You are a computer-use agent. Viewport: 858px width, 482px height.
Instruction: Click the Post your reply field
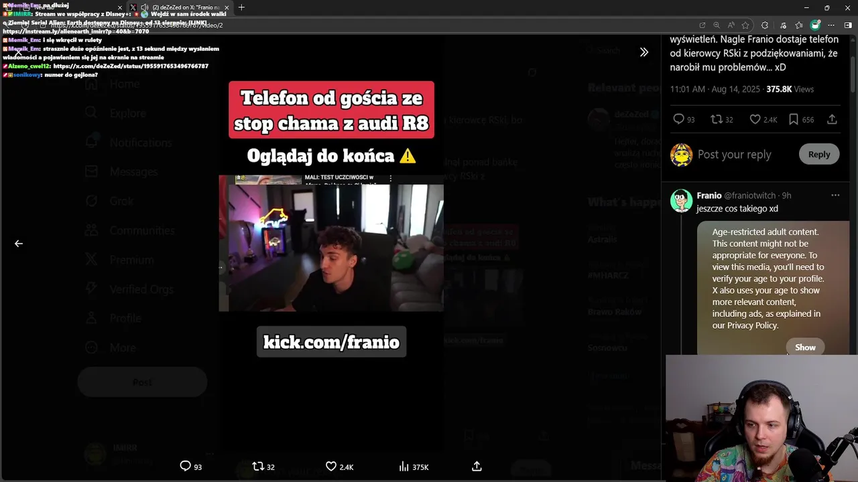click(x=734, y=154)
